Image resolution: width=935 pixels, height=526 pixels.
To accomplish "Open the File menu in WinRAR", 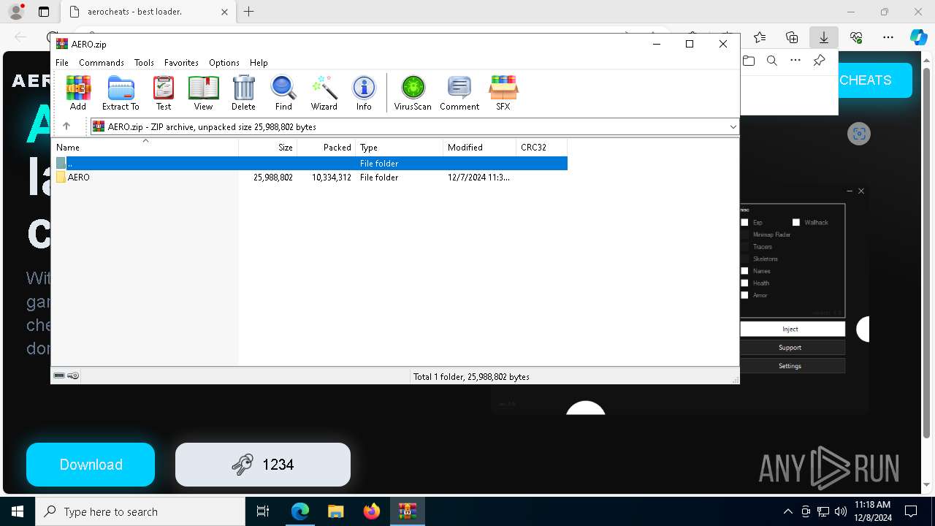I will 62,63.
